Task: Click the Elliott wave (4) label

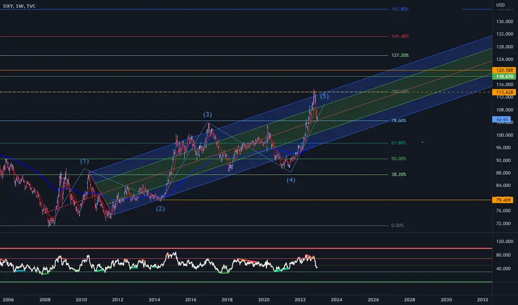Action: click(x=291, y=180)
